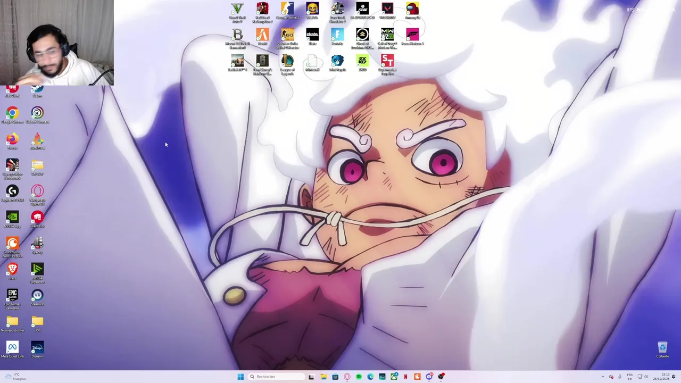Launch the Forza Horizon 5 shortcut
The height and width of the screenshot is (383, 681).
412,37
